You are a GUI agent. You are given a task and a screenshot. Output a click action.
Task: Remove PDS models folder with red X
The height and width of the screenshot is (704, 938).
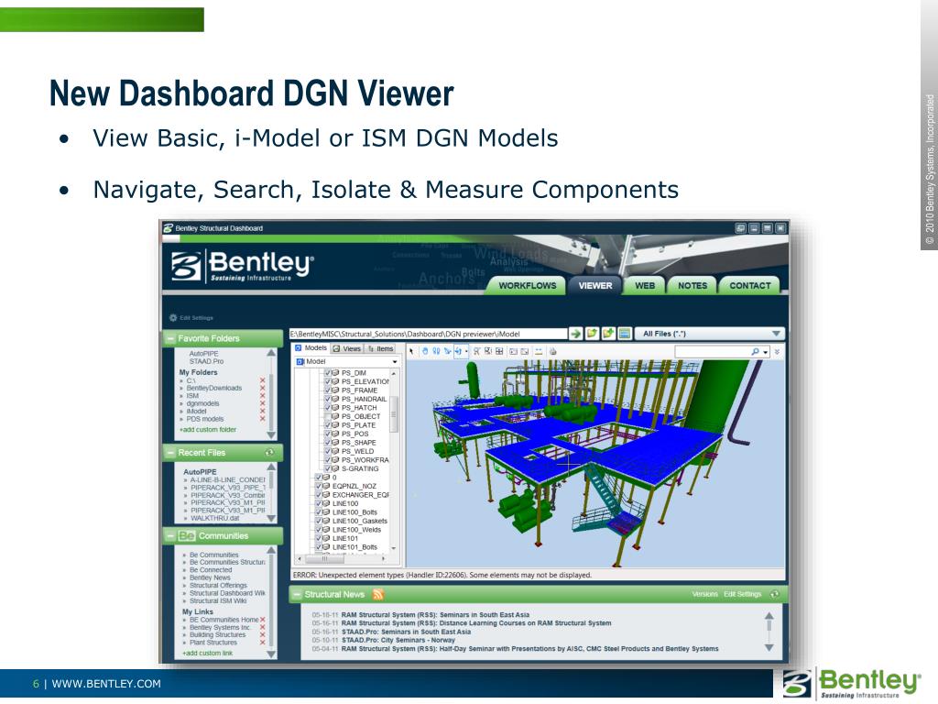click(x=262, y=418)
